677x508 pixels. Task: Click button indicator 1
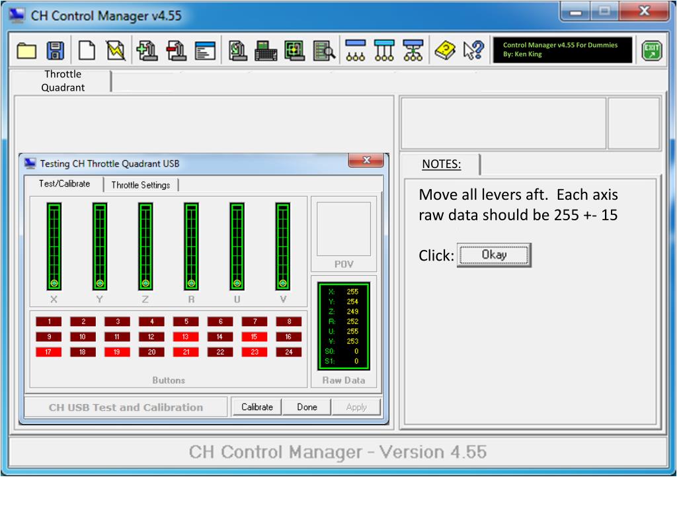click(x=49, y=321)
